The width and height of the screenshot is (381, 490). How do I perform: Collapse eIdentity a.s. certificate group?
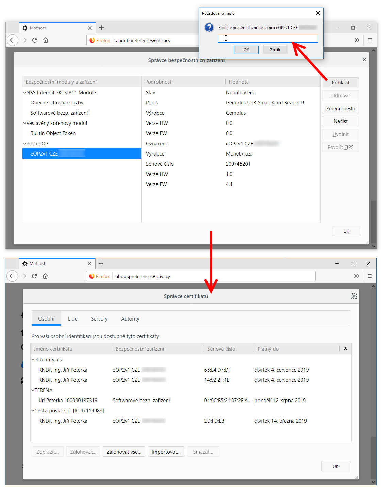click(33, 359)
